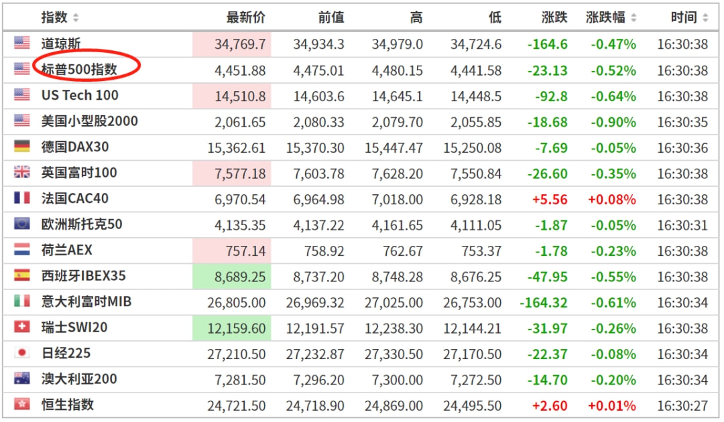
Task: Open the US Tech 100 index link
Action: [80, 95]
